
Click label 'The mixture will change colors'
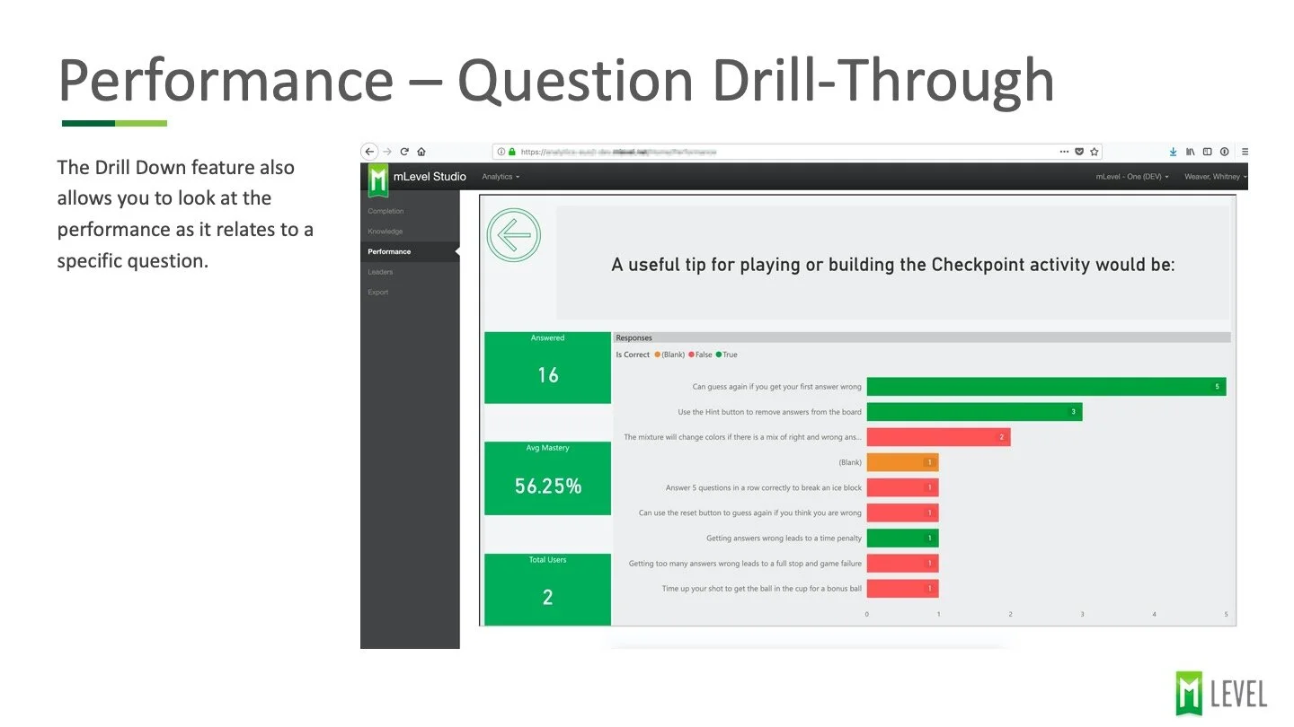(742, 437)
